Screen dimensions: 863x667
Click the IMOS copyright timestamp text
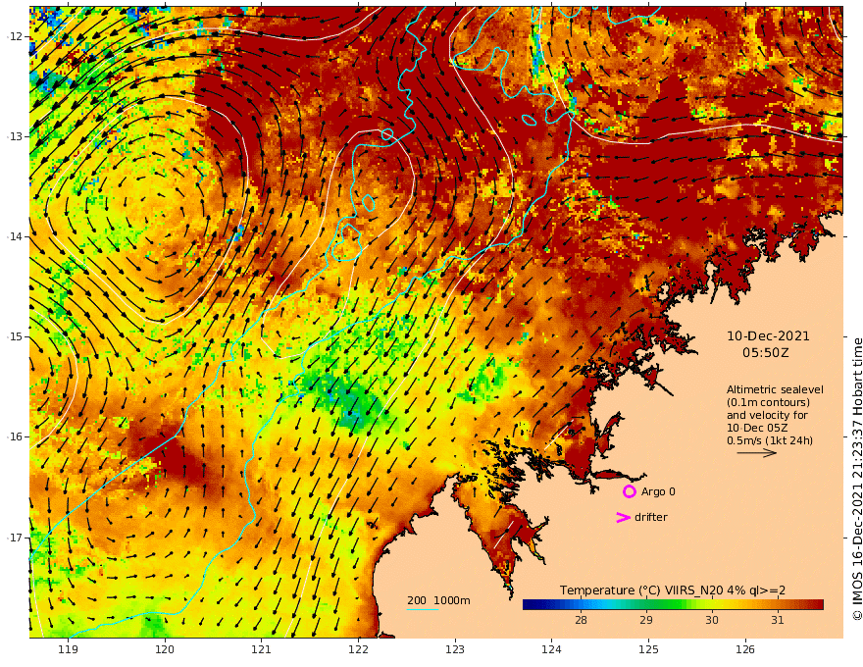[856, 479]
